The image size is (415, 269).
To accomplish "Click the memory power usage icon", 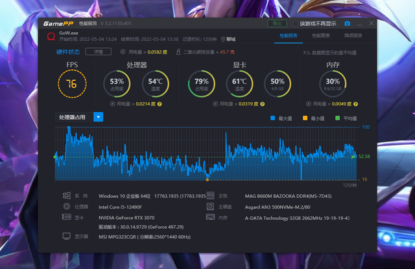I will pos(309,104).
